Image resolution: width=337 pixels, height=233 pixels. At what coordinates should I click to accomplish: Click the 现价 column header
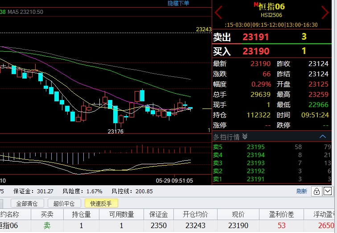[x=238, y=214]
